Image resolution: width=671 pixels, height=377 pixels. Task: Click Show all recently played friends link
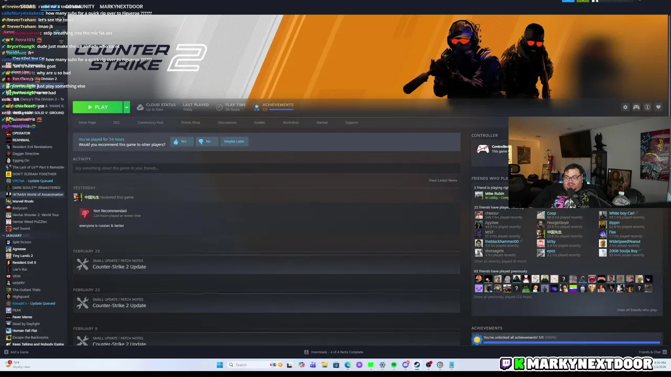click(x=500, y=261)
